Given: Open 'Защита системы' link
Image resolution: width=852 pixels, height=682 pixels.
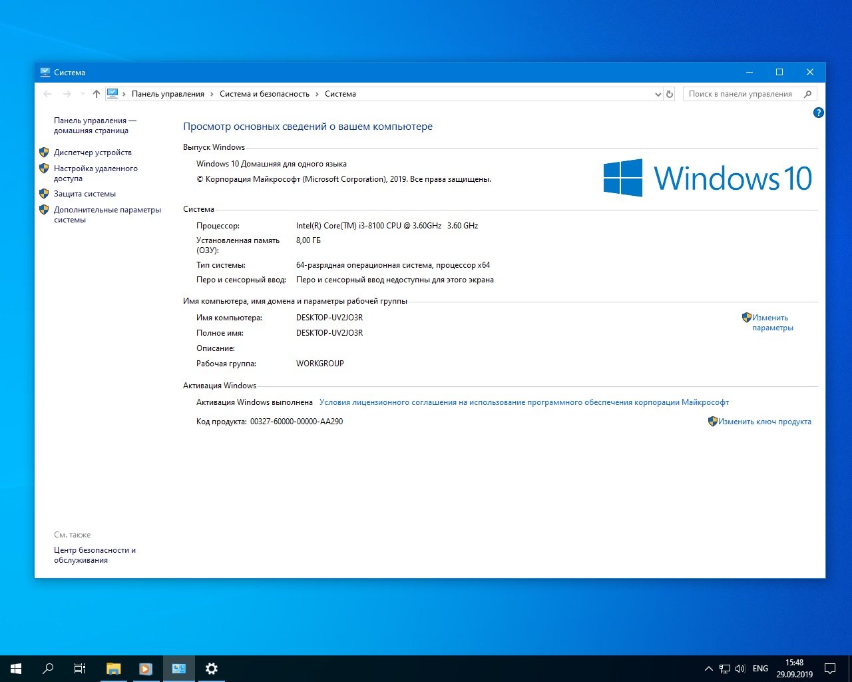Looking at the screenshot, I should 85,194.
